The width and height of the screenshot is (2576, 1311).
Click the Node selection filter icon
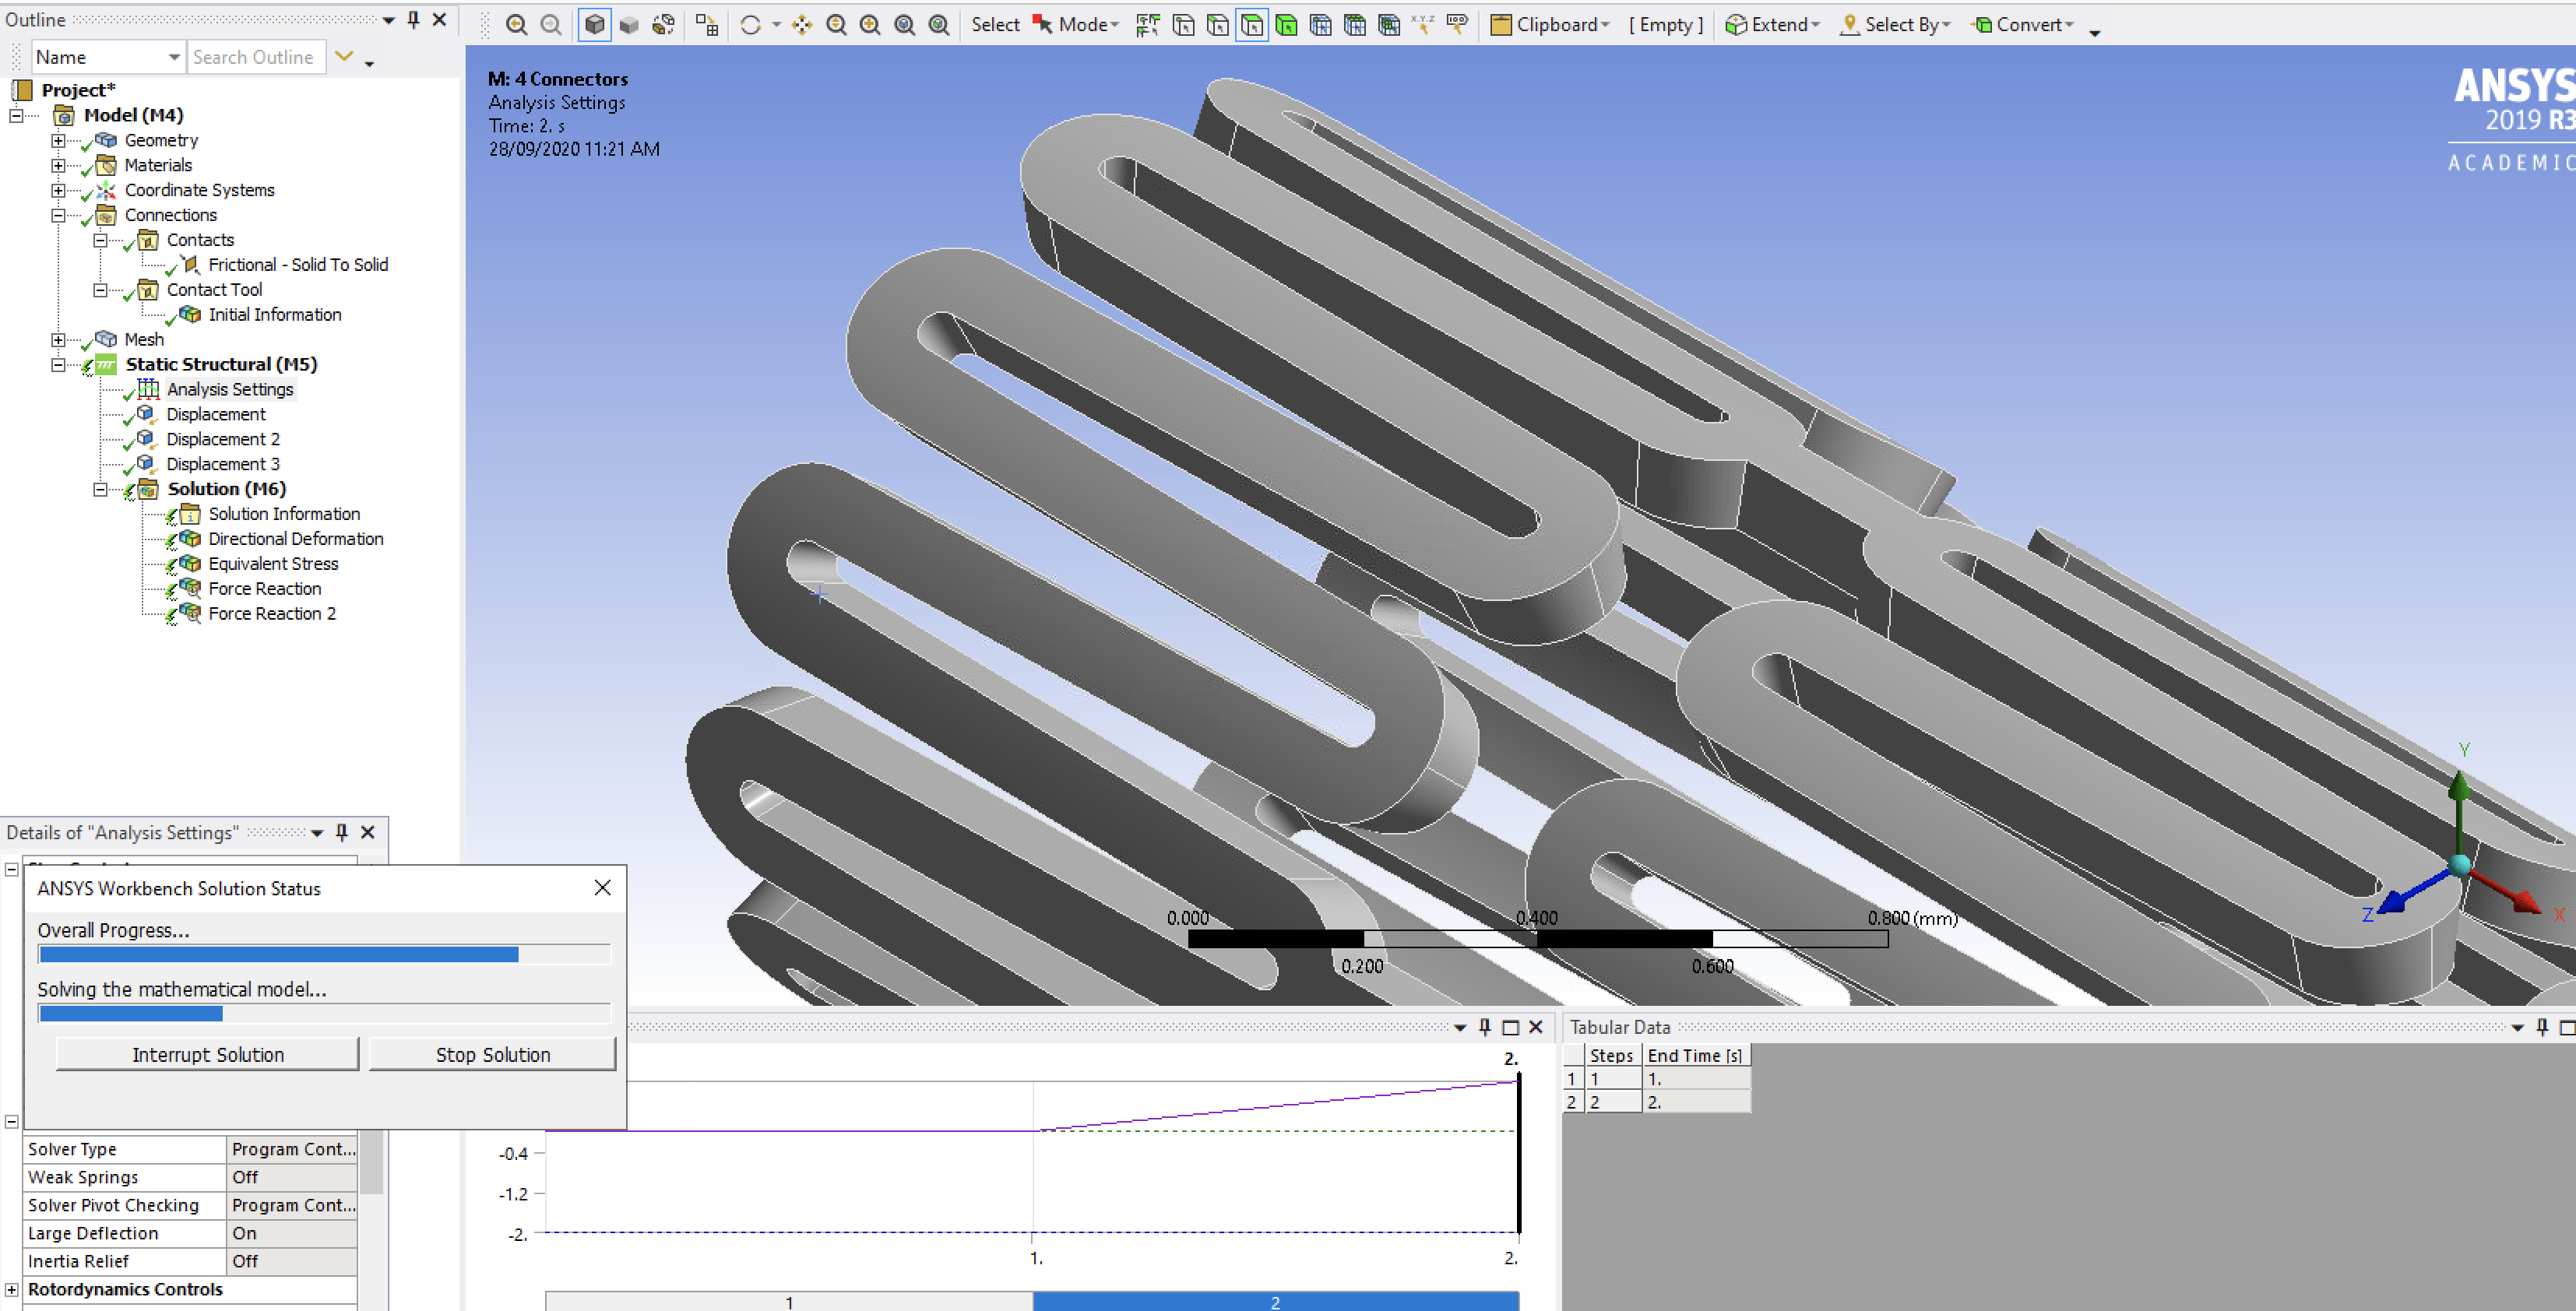click(1321, 25)
